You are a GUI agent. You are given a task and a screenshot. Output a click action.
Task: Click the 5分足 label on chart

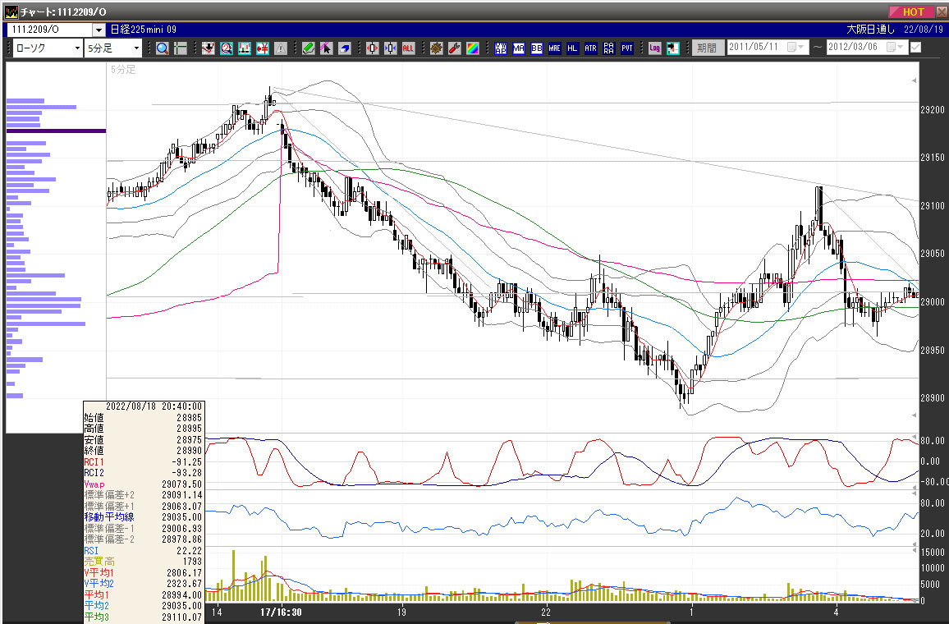click(x=123, y=70)
